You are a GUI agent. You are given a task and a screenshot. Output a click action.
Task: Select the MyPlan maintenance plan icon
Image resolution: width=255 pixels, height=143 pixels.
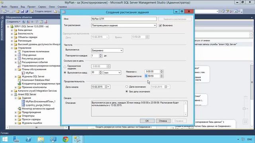23,73
